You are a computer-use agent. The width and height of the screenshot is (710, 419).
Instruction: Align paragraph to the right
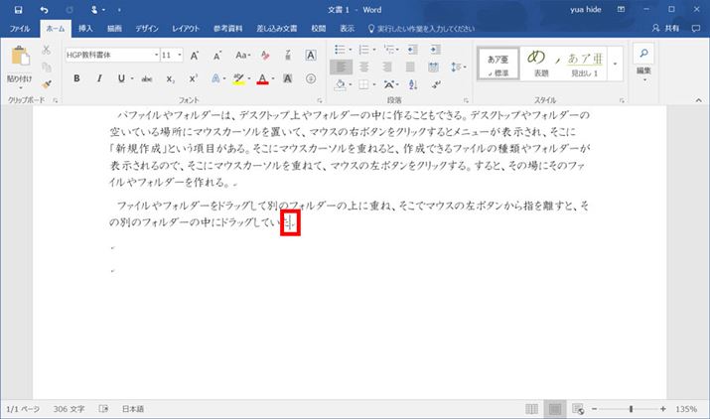click(387, 68)
